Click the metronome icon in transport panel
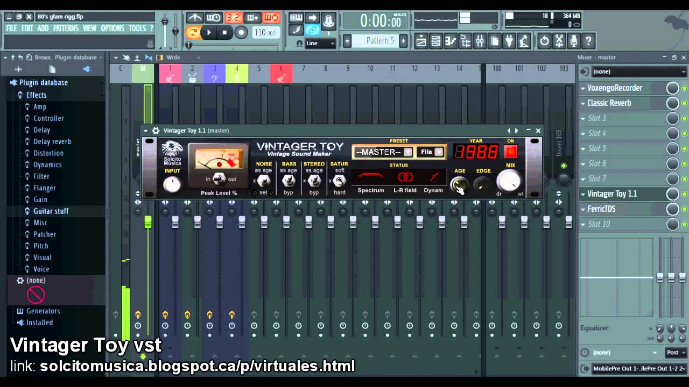The image size is (689, 387). pyautogui.click(x=194, y=18)
